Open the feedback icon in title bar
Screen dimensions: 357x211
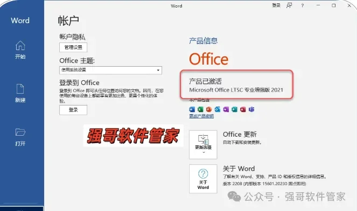point(289,5)
